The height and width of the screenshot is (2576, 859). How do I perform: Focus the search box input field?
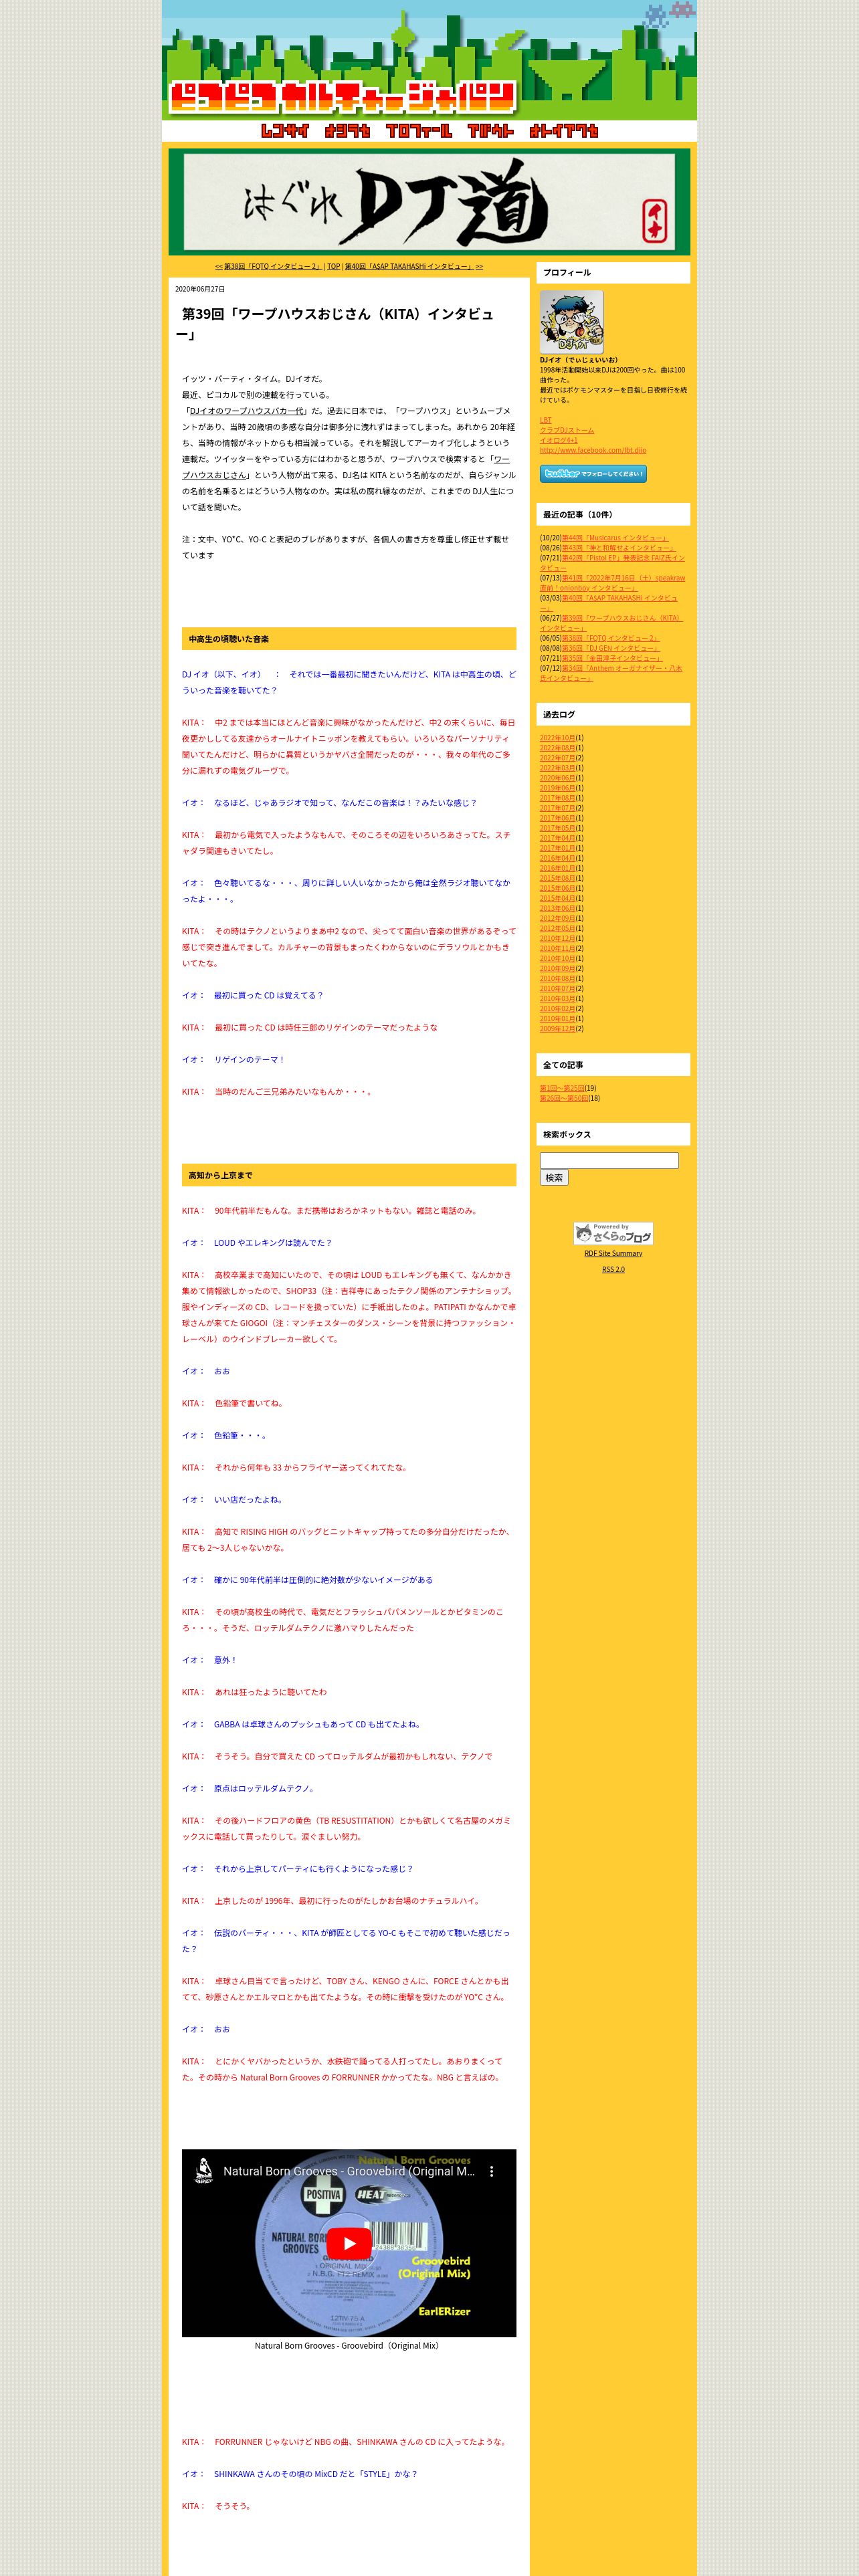point(609,1160)
